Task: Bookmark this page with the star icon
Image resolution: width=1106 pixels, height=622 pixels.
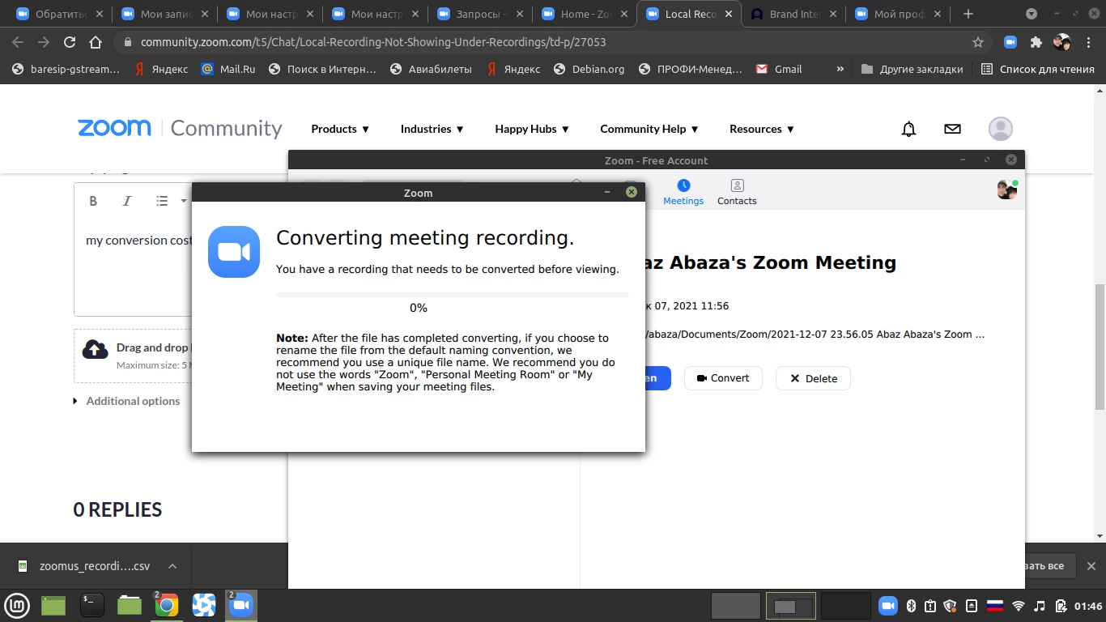Action: (977, 42)
